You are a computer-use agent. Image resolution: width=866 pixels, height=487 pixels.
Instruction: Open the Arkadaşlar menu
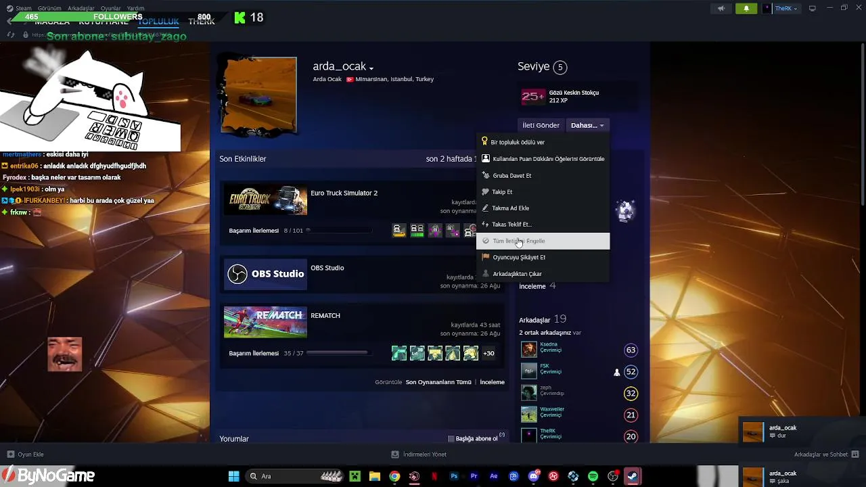[81, 8]
